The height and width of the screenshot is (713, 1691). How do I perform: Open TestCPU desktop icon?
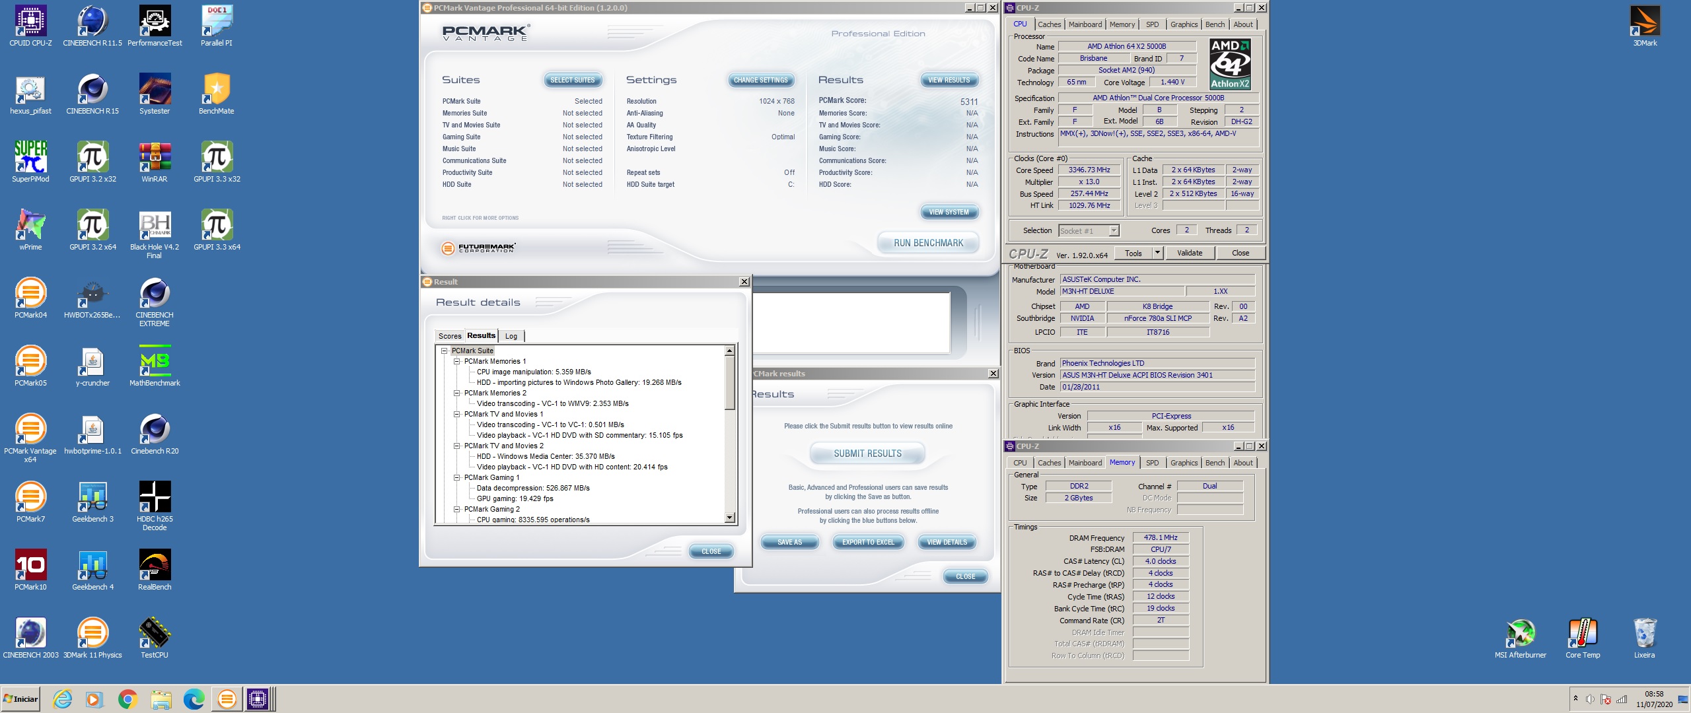tap(155, 638)
